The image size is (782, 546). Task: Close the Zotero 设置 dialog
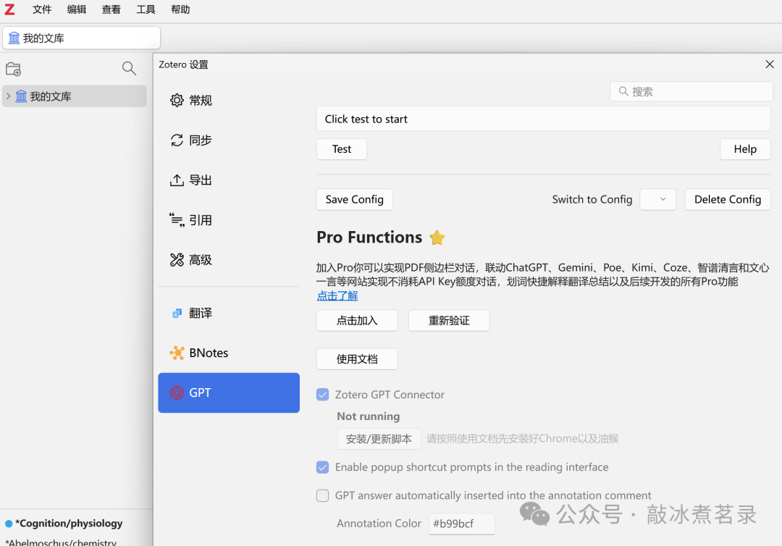770,64
